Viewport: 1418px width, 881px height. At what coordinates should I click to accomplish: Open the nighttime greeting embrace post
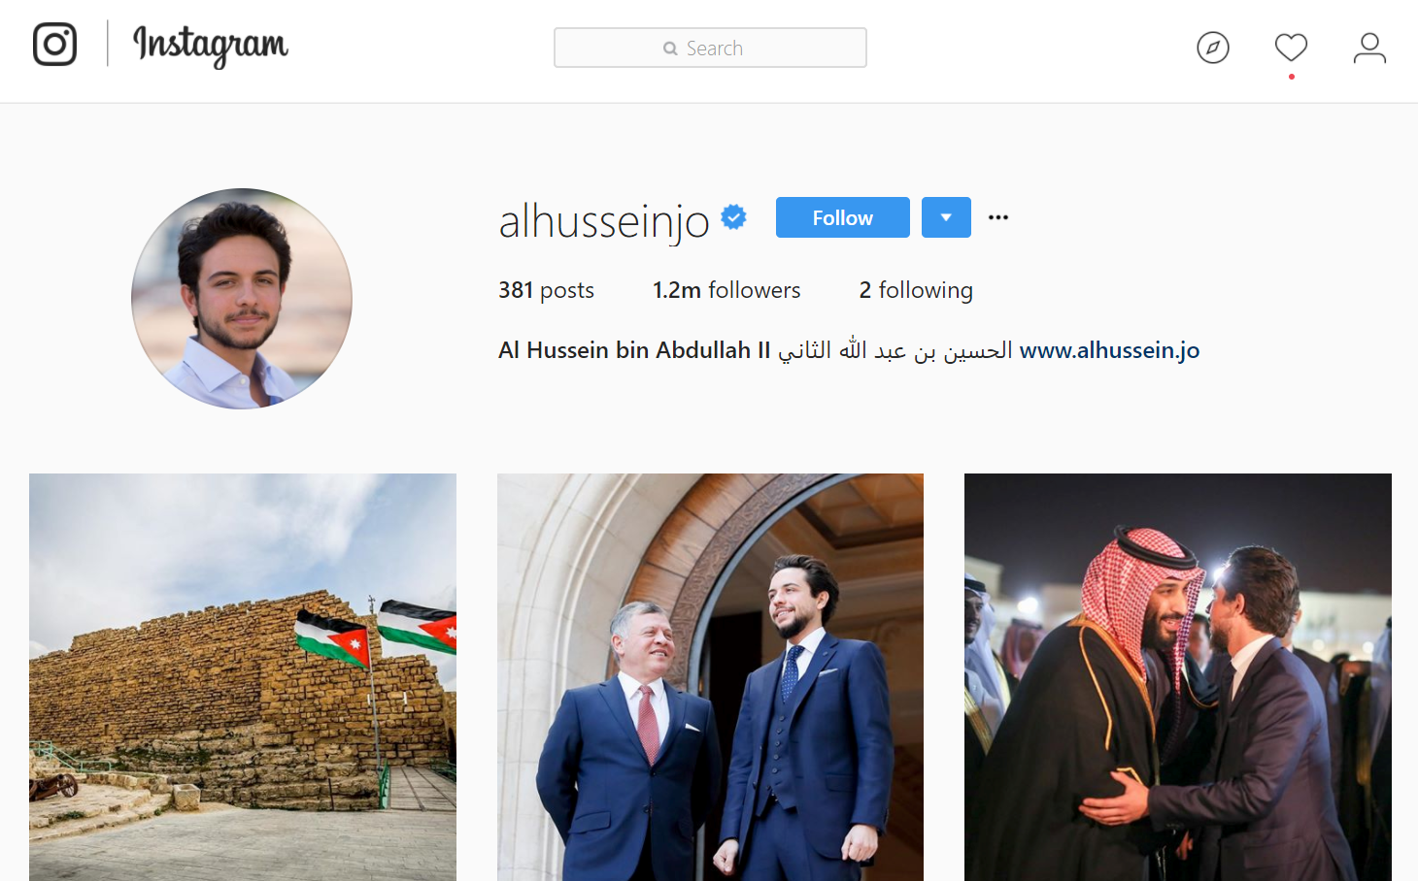pyautogui.click(x=1178, y=677)
